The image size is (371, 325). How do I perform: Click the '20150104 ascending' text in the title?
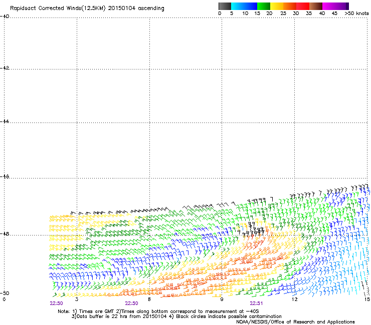[x=136, y=8]
